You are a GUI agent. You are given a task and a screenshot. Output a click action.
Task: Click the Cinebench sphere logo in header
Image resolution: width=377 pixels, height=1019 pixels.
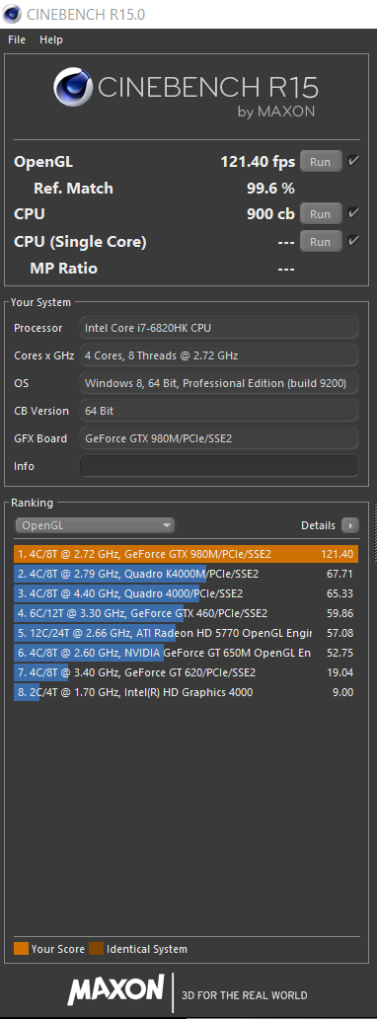point(73,88)
